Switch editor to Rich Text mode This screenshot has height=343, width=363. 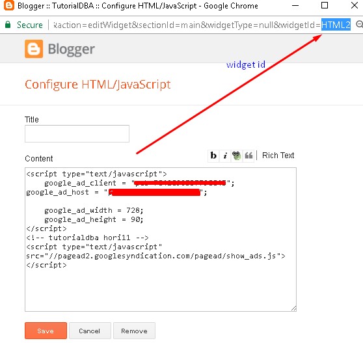click(x=278, y=156)
